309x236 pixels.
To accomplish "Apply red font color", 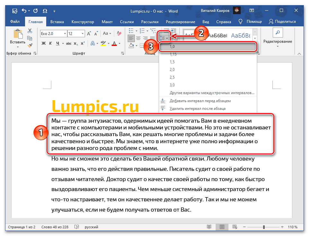I will click(x=114, y=43).
